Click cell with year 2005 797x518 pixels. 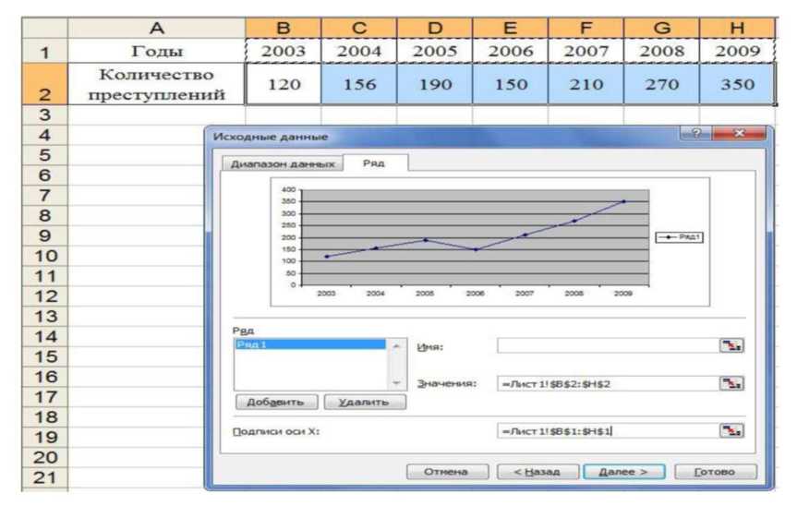click(435, 51)
